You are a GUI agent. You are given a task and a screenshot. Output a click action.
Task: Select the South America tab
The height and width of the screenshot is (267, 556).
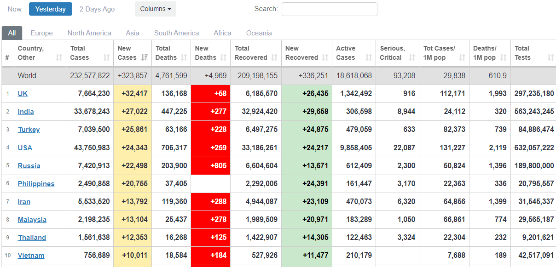[176, 33]
